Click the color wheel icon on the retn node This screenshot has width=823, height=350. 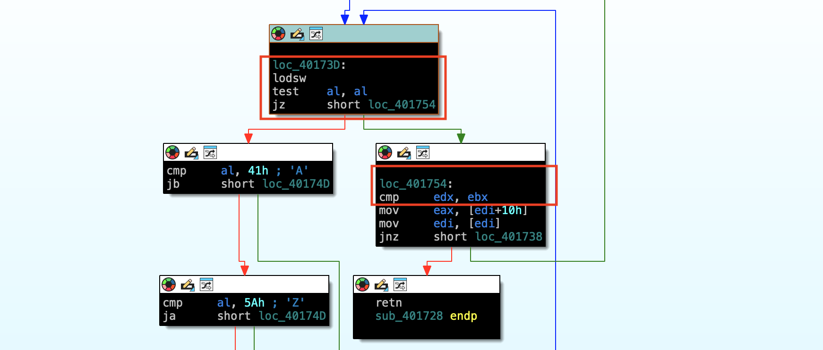click(x=362, y=284)
